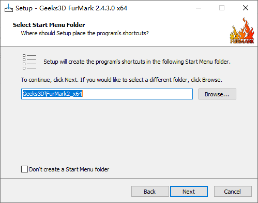Click the 'Don't create a Start Menu folder' label
The width and height of the screenshot is (258, 203).
pos(69,169)
